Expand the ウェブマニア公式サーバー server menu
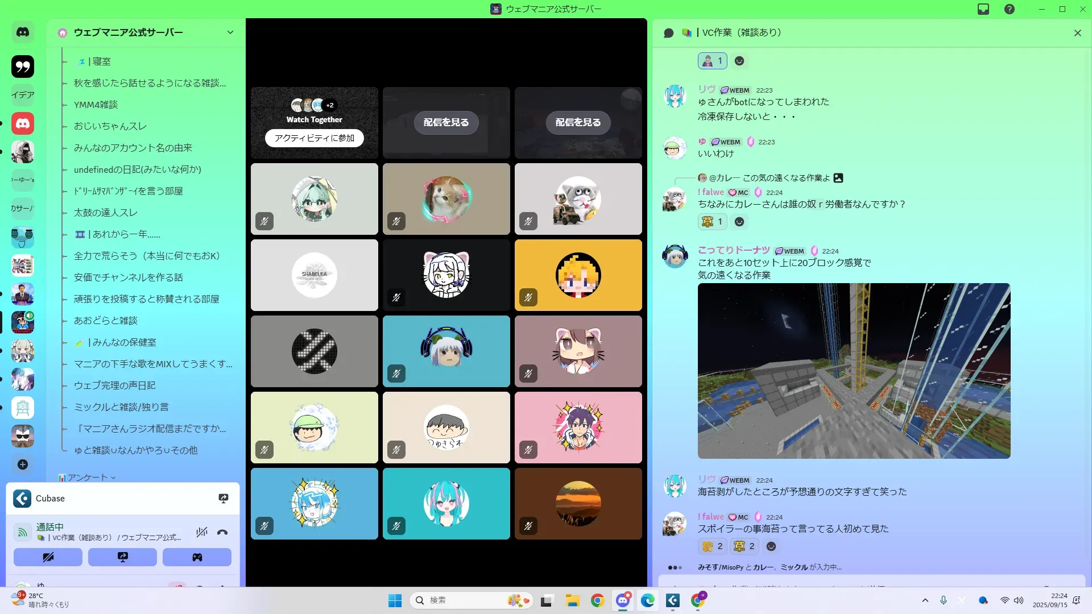This screenshot has height=614, width=1092. [230, 32]
